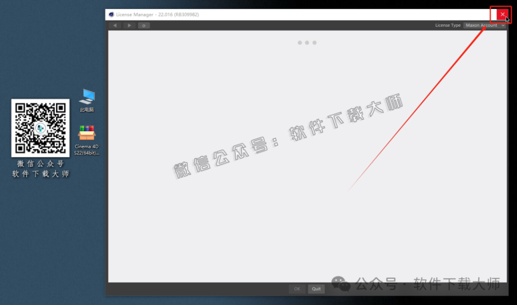Click the Maxon Account menu entry
Image resolution: width=517 pixels, height=305 pixels.
(x=482, y=25)
